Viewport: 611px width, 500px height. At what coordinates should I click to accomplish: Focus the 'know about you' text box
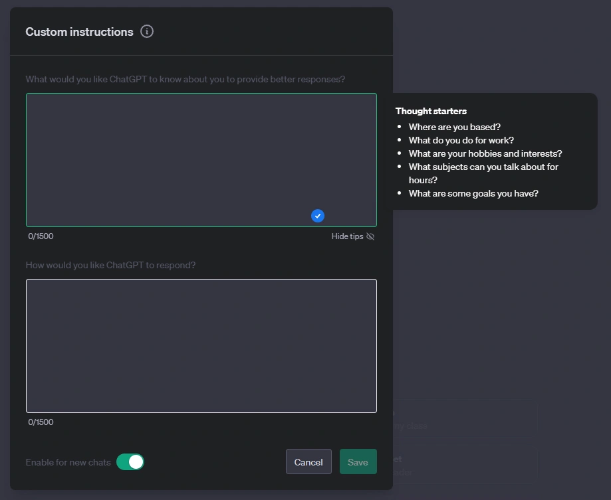click(x=201, y=159)
